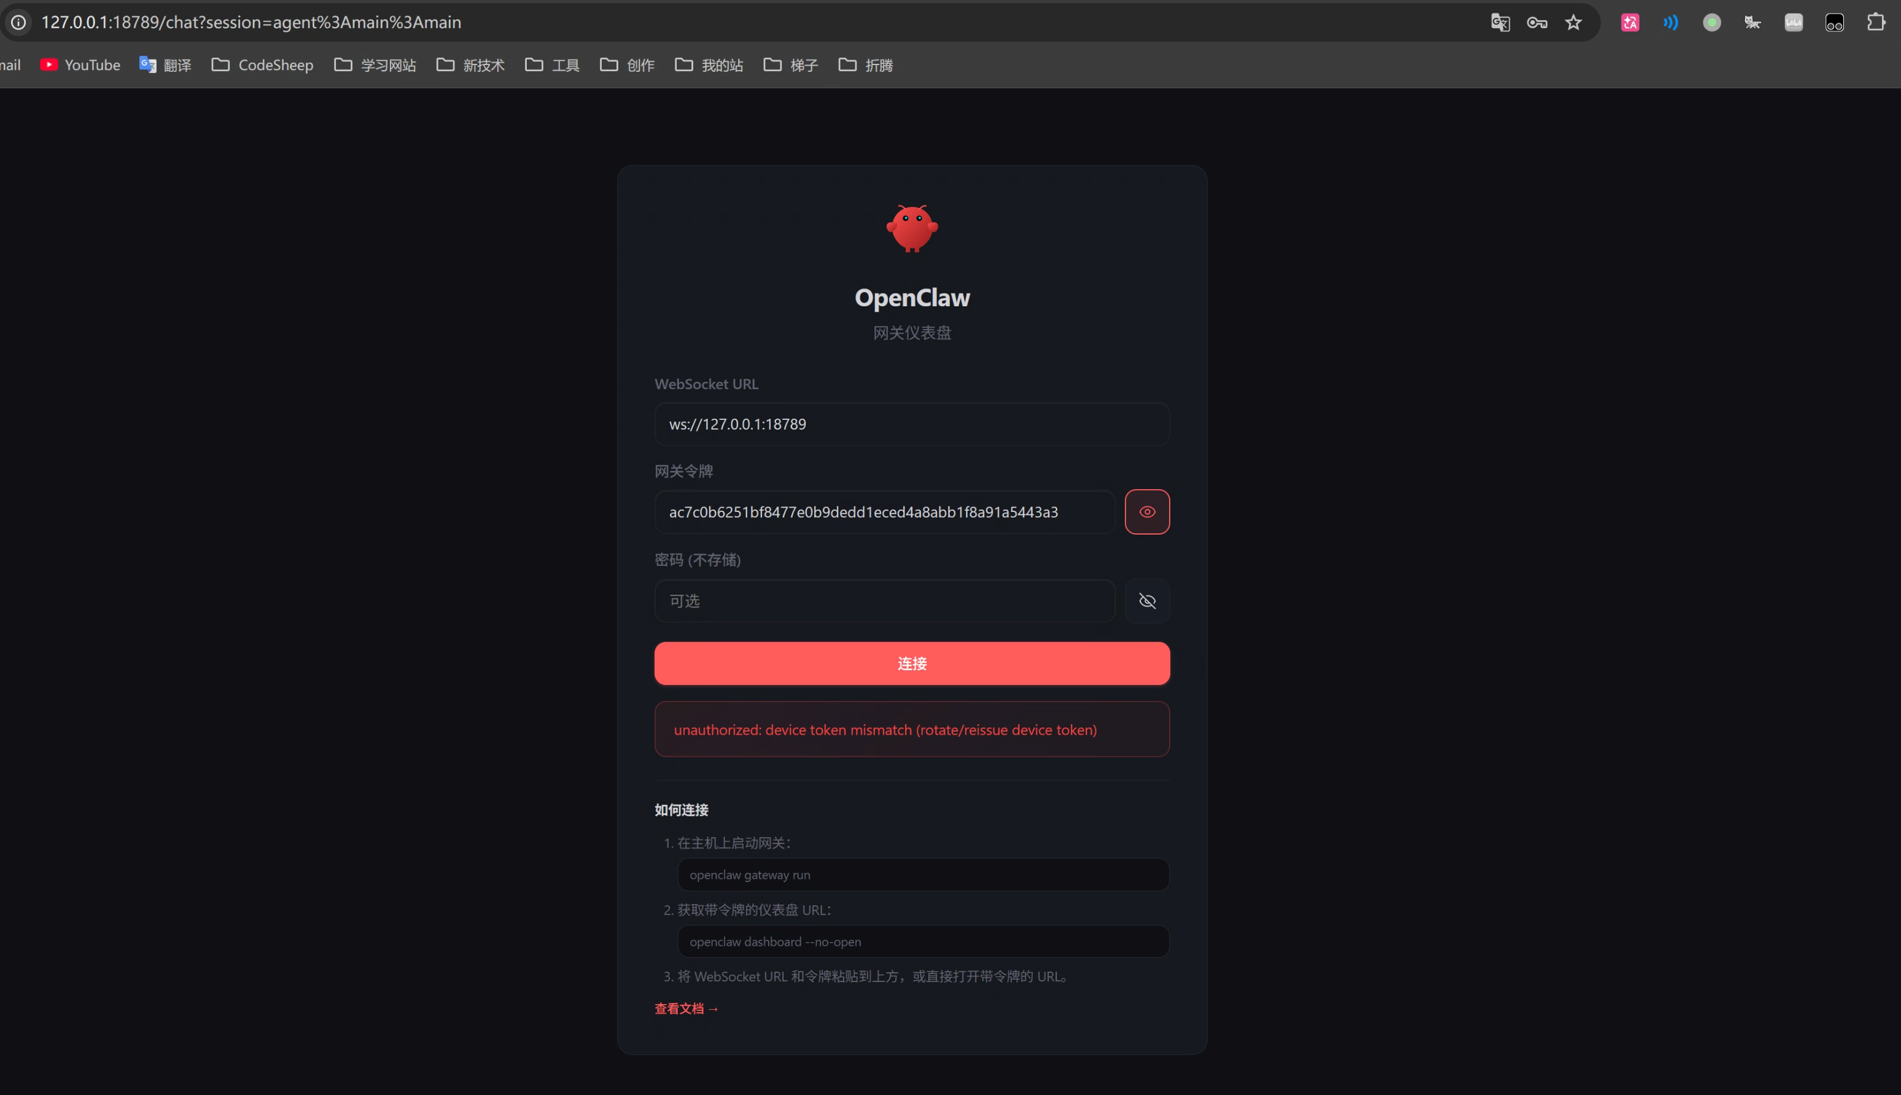
Task: Open the 学习网站 bookmark folder
Action: click(x=375, y=66)
